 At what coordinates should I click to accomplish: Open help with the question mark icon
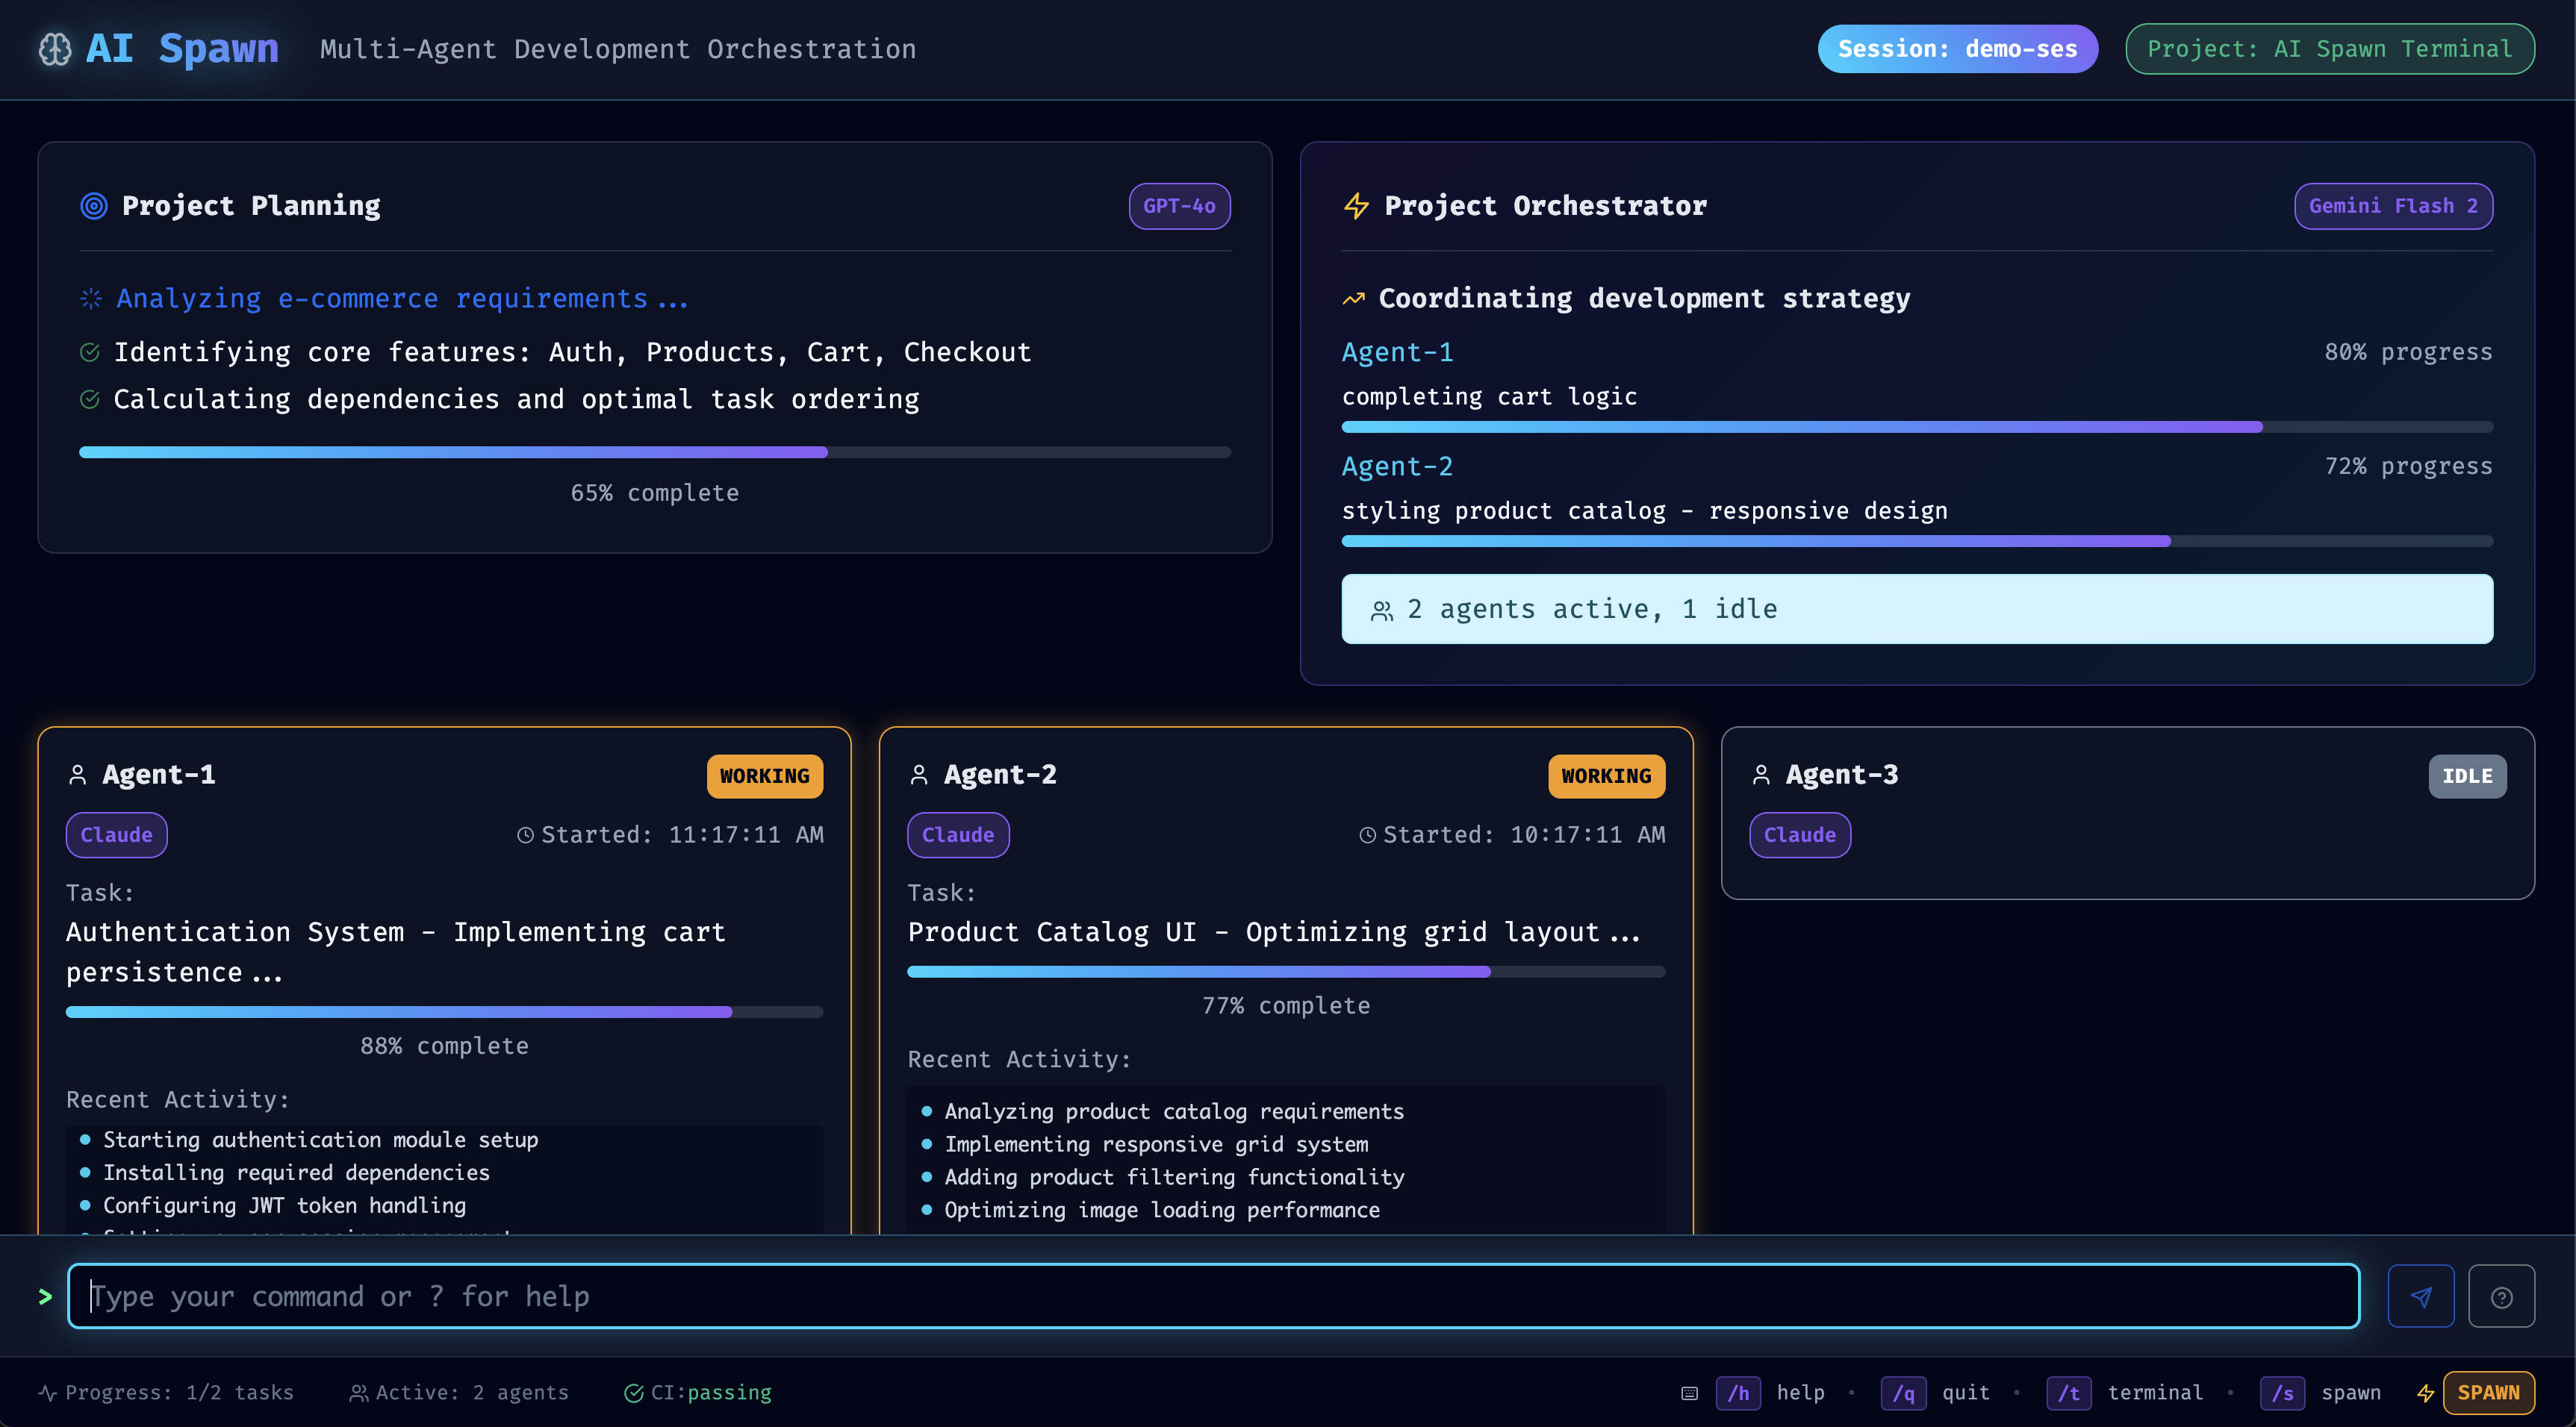[x=2501, y=1296]
